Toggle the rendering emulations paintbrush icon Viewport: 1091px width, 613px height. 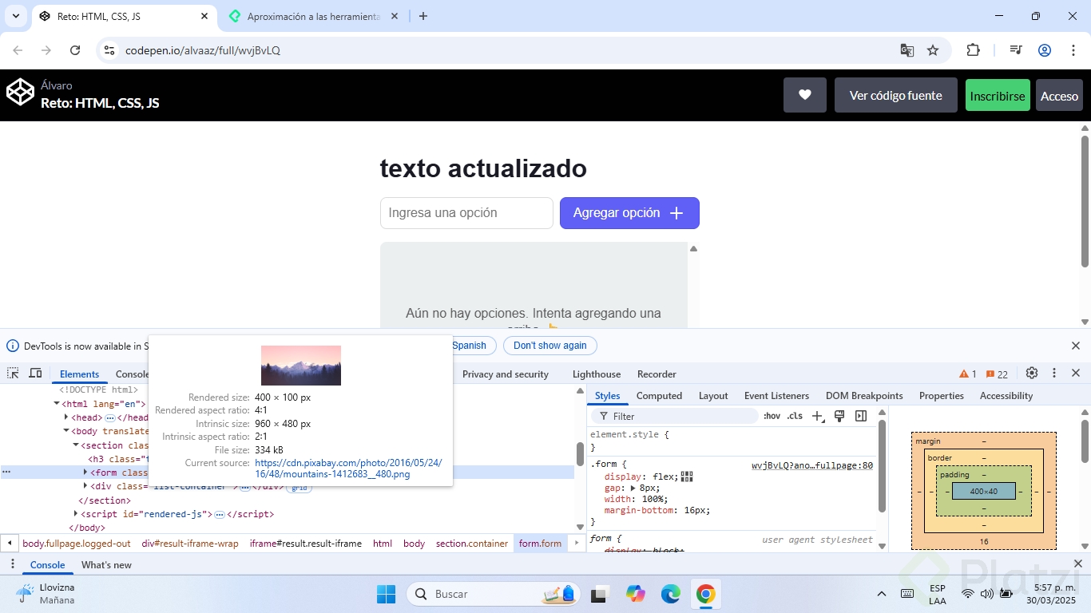click(839, 416)
